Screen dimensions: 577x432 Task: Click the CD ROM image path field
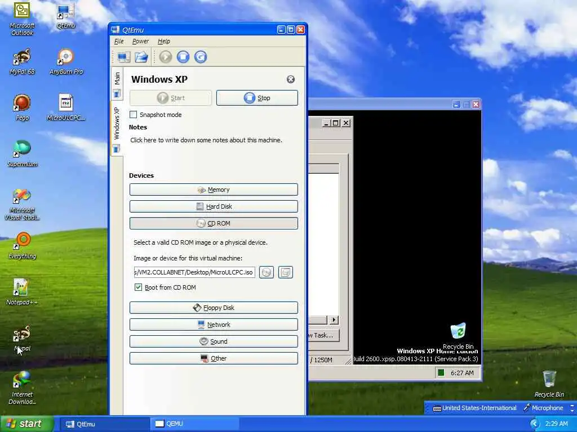[x=194, y=272]
